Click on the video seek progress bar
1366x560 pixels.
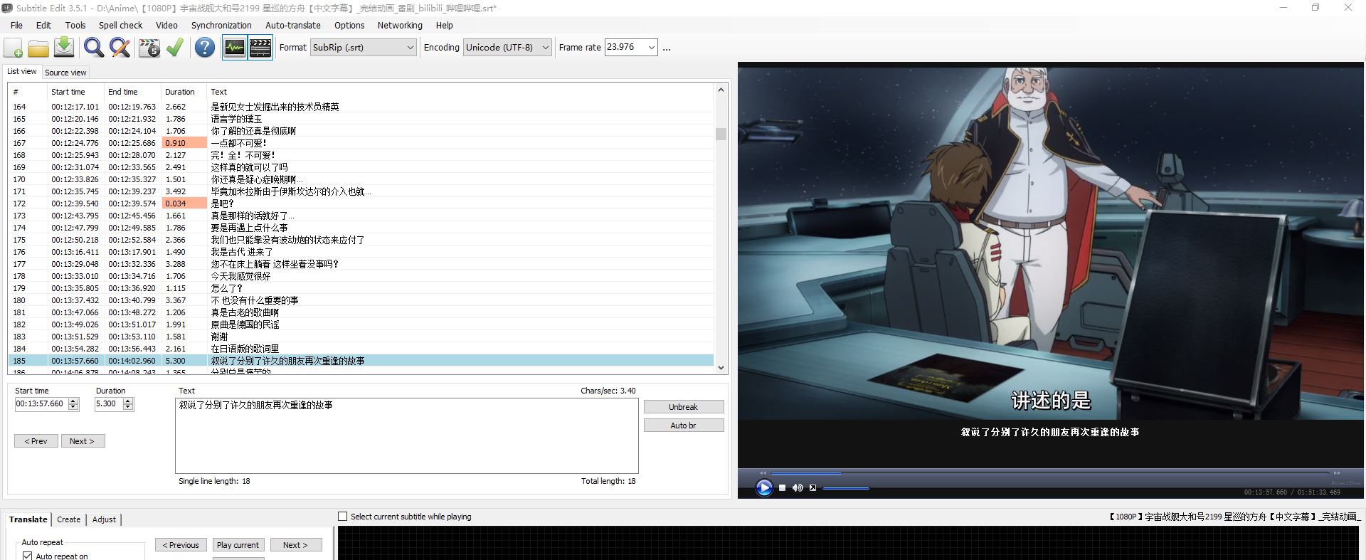(x=1050, y=472)
